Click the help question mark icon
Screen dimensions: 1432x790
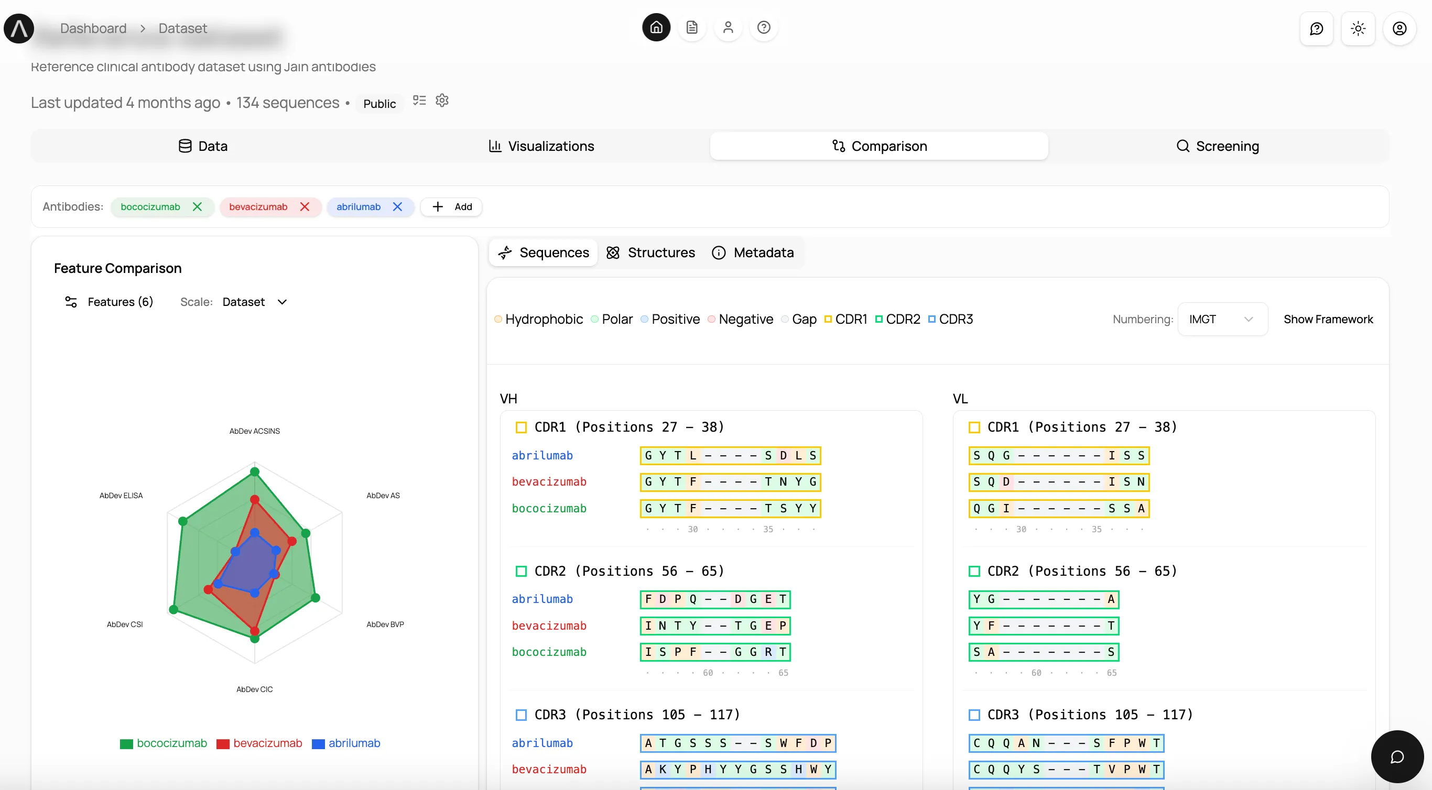coord(763,27)
